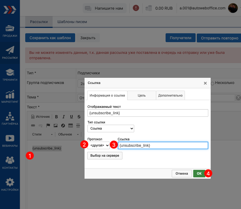The image size is (241, 209).
Task: Click the 0.00 RUB balance text
Action: 164,8
